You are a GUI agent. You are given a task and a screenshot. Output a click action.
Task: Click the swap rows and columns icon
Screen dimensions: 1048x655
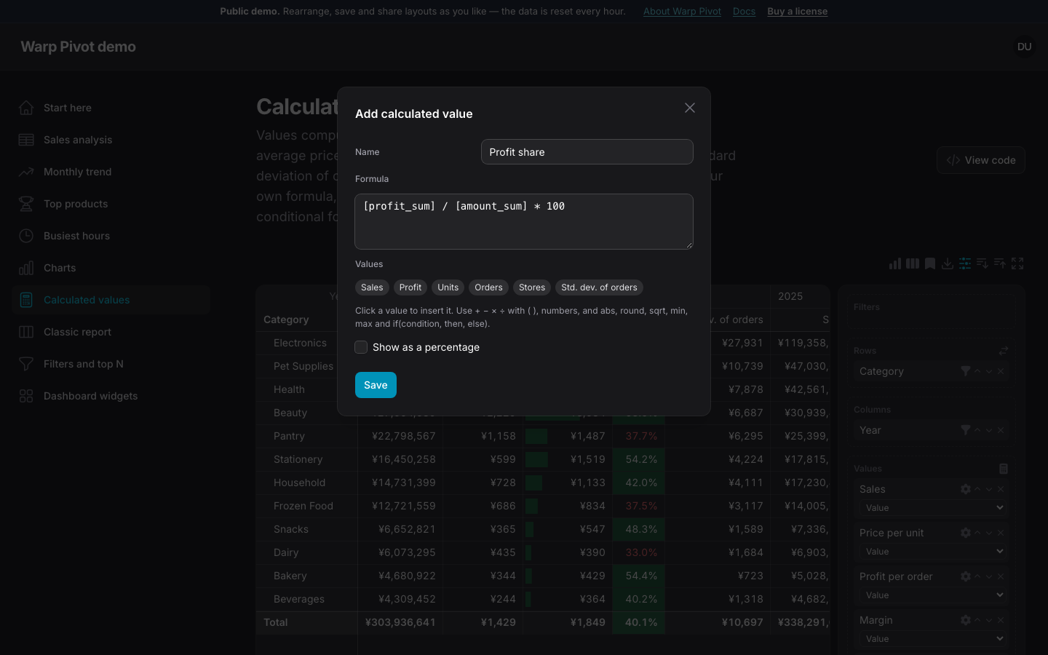(x=1004, y=351)
